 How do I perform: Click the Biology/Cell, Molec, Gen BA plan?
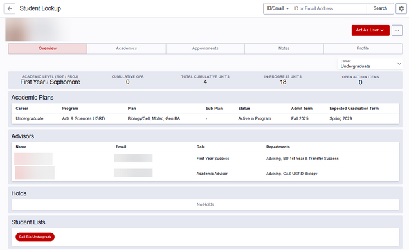tap(154, 119)
